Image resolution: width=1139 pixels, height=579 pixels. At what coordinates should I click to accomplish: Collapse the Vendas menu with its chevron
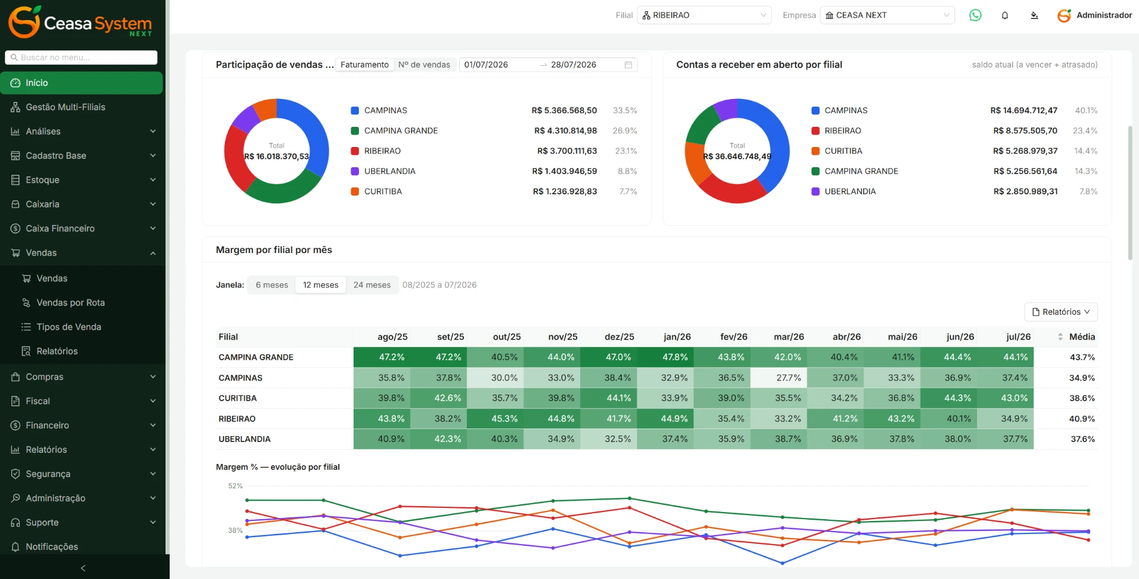click(x=153, y=253)
